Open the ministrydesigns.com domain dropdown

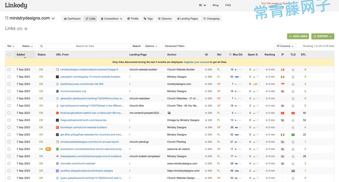click(53, 18)
